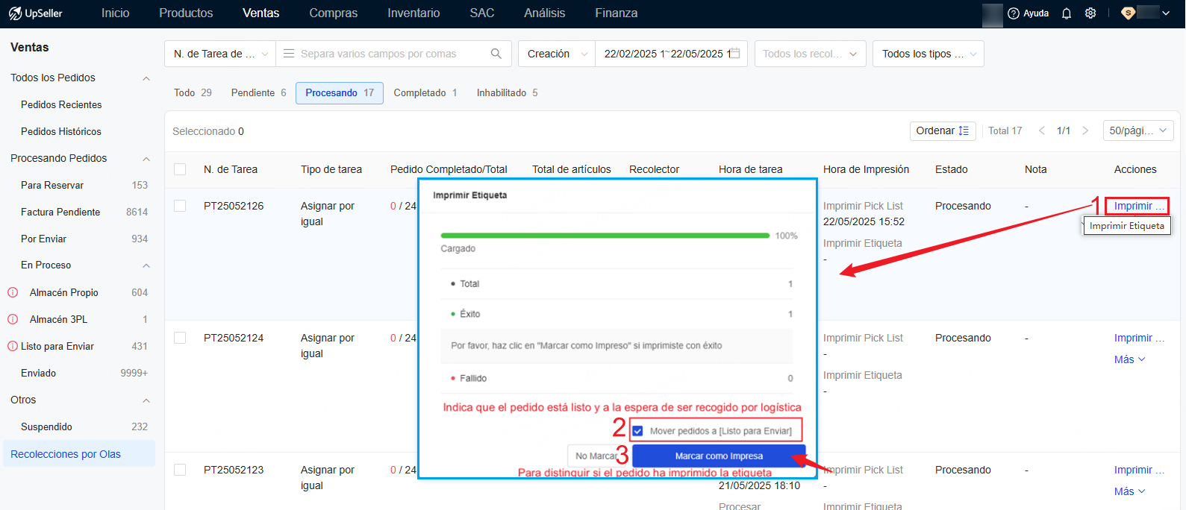
Task: Click the warning icon beside Listo para Enviar
Action: pyautogui.click(x=13, y=346)
